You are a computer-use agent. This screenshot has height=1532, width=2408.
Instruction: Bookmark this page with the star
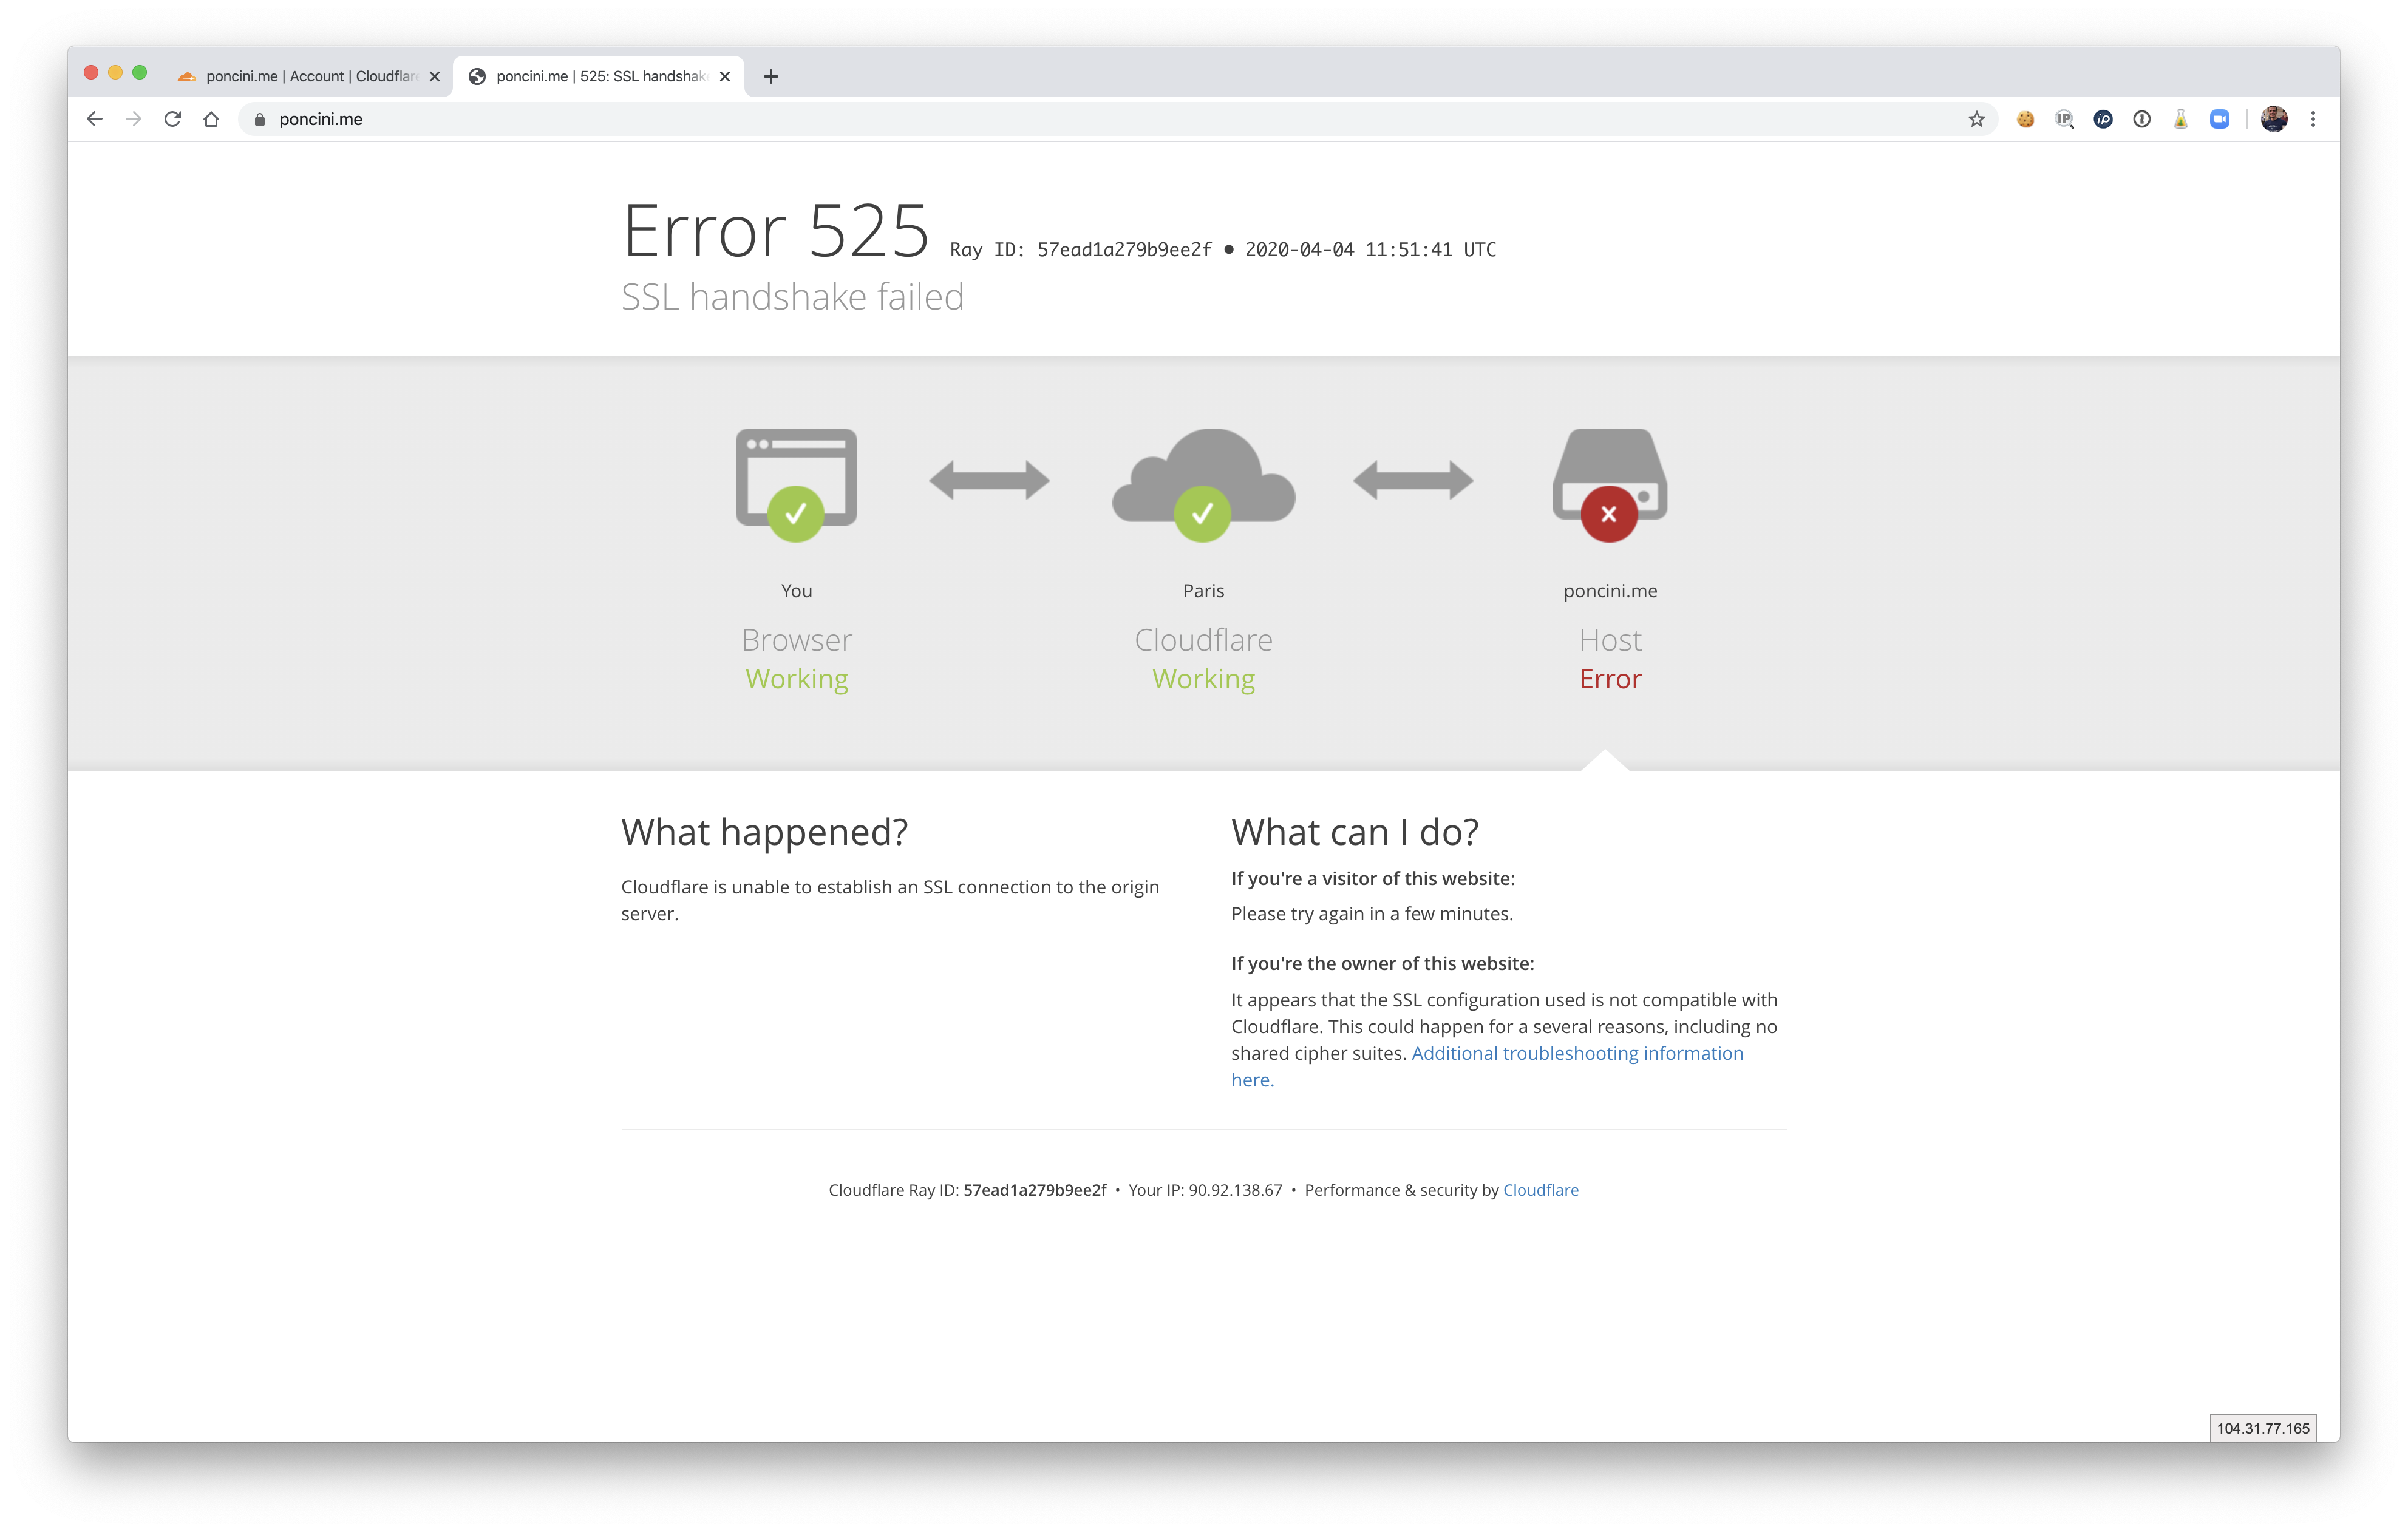tap(1976, 119)
